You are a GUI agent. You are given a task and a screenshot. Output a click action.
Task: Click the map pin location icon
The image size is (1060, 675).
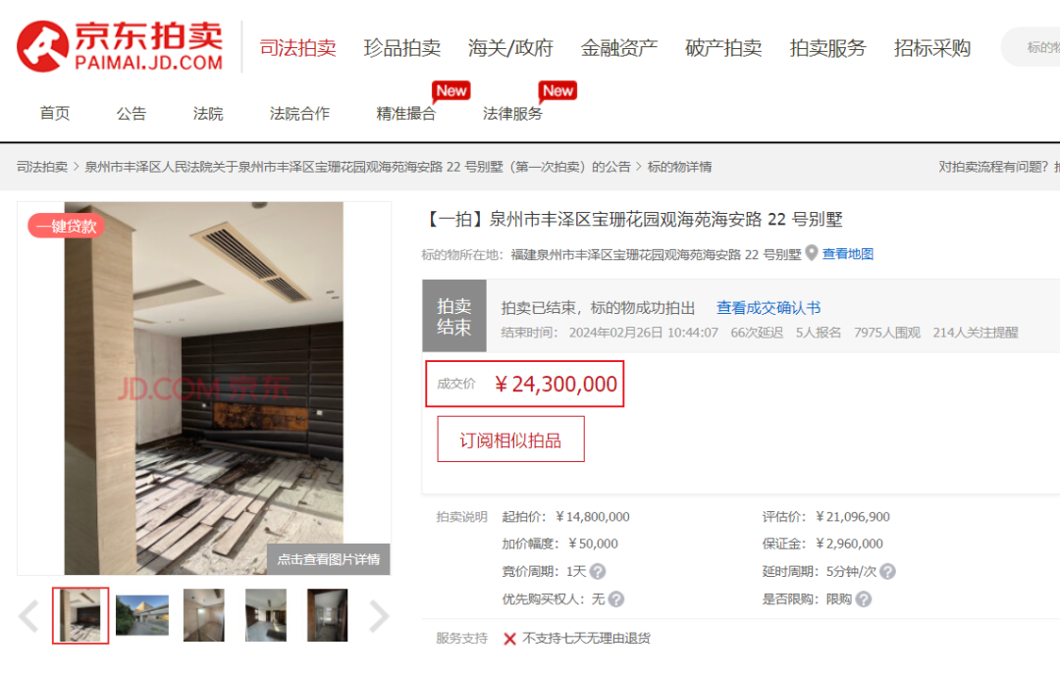coord(812,253)
